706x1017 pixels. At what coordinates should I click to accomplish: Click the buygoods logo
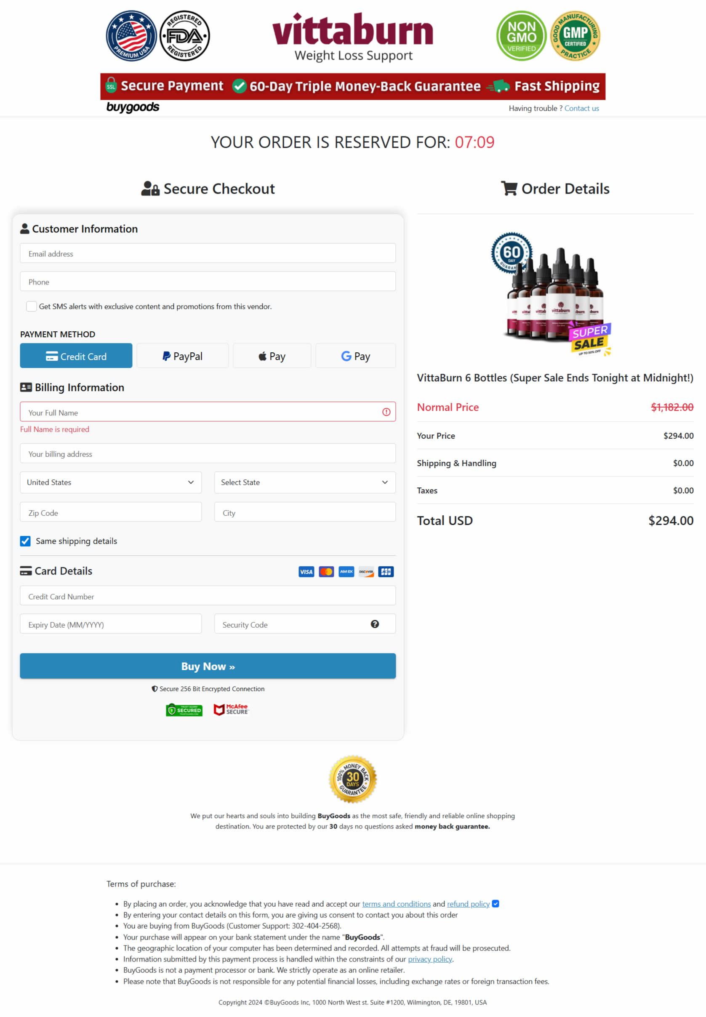133,107
